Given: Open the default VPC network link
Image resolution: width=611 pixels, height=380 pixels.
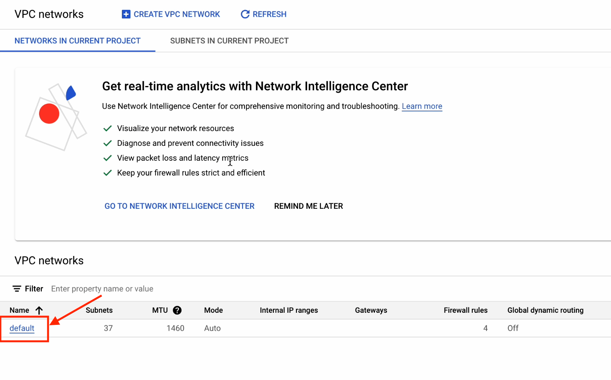Looking at the screenshot, I should (22, 328).
